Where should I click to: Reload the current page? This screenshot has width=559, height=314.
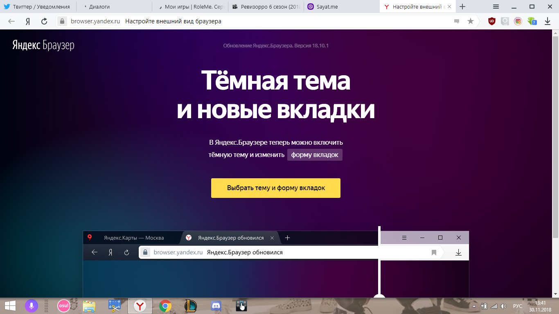click(x=44, y=21)
